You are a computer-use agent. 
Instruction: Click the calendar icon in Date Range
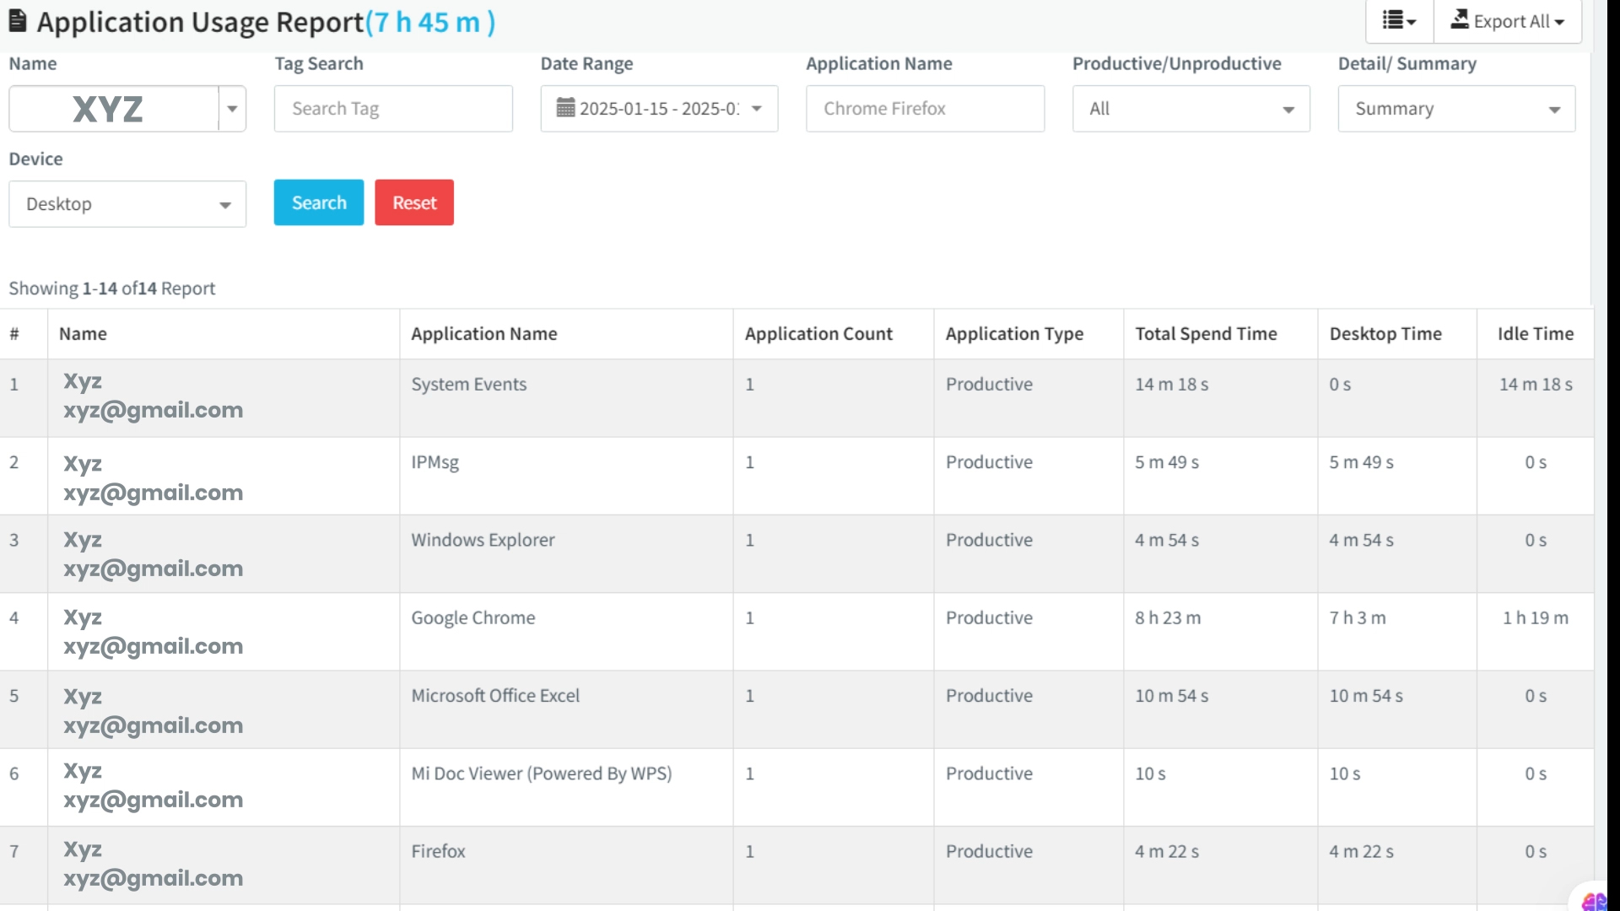point(565,108)
